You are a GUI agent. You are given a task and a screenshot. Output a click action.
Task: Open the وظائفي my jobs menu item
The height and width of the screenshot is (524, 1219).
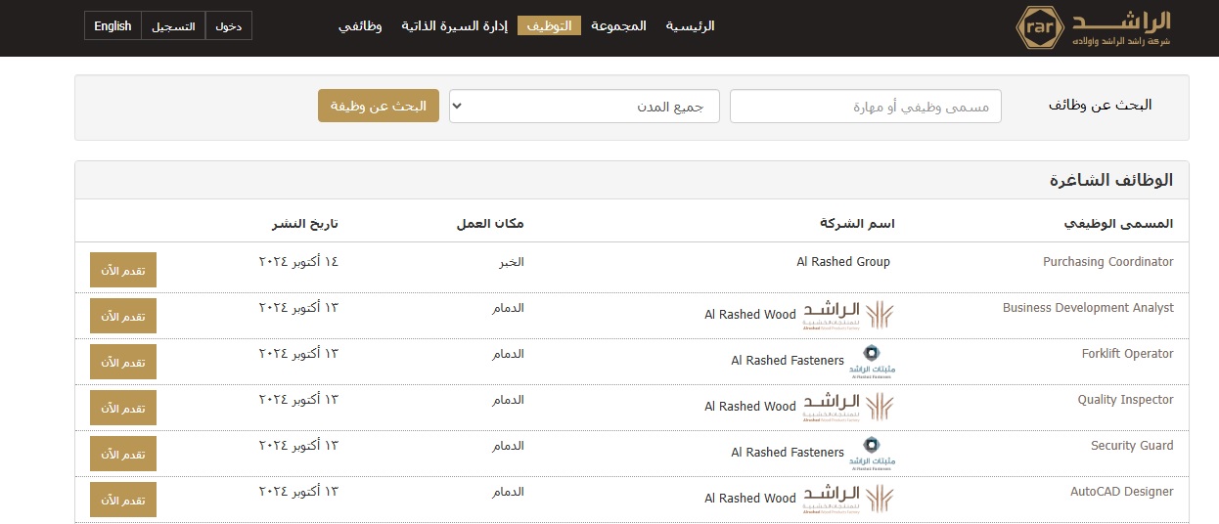pyautogui.click(x=360, y=26)
